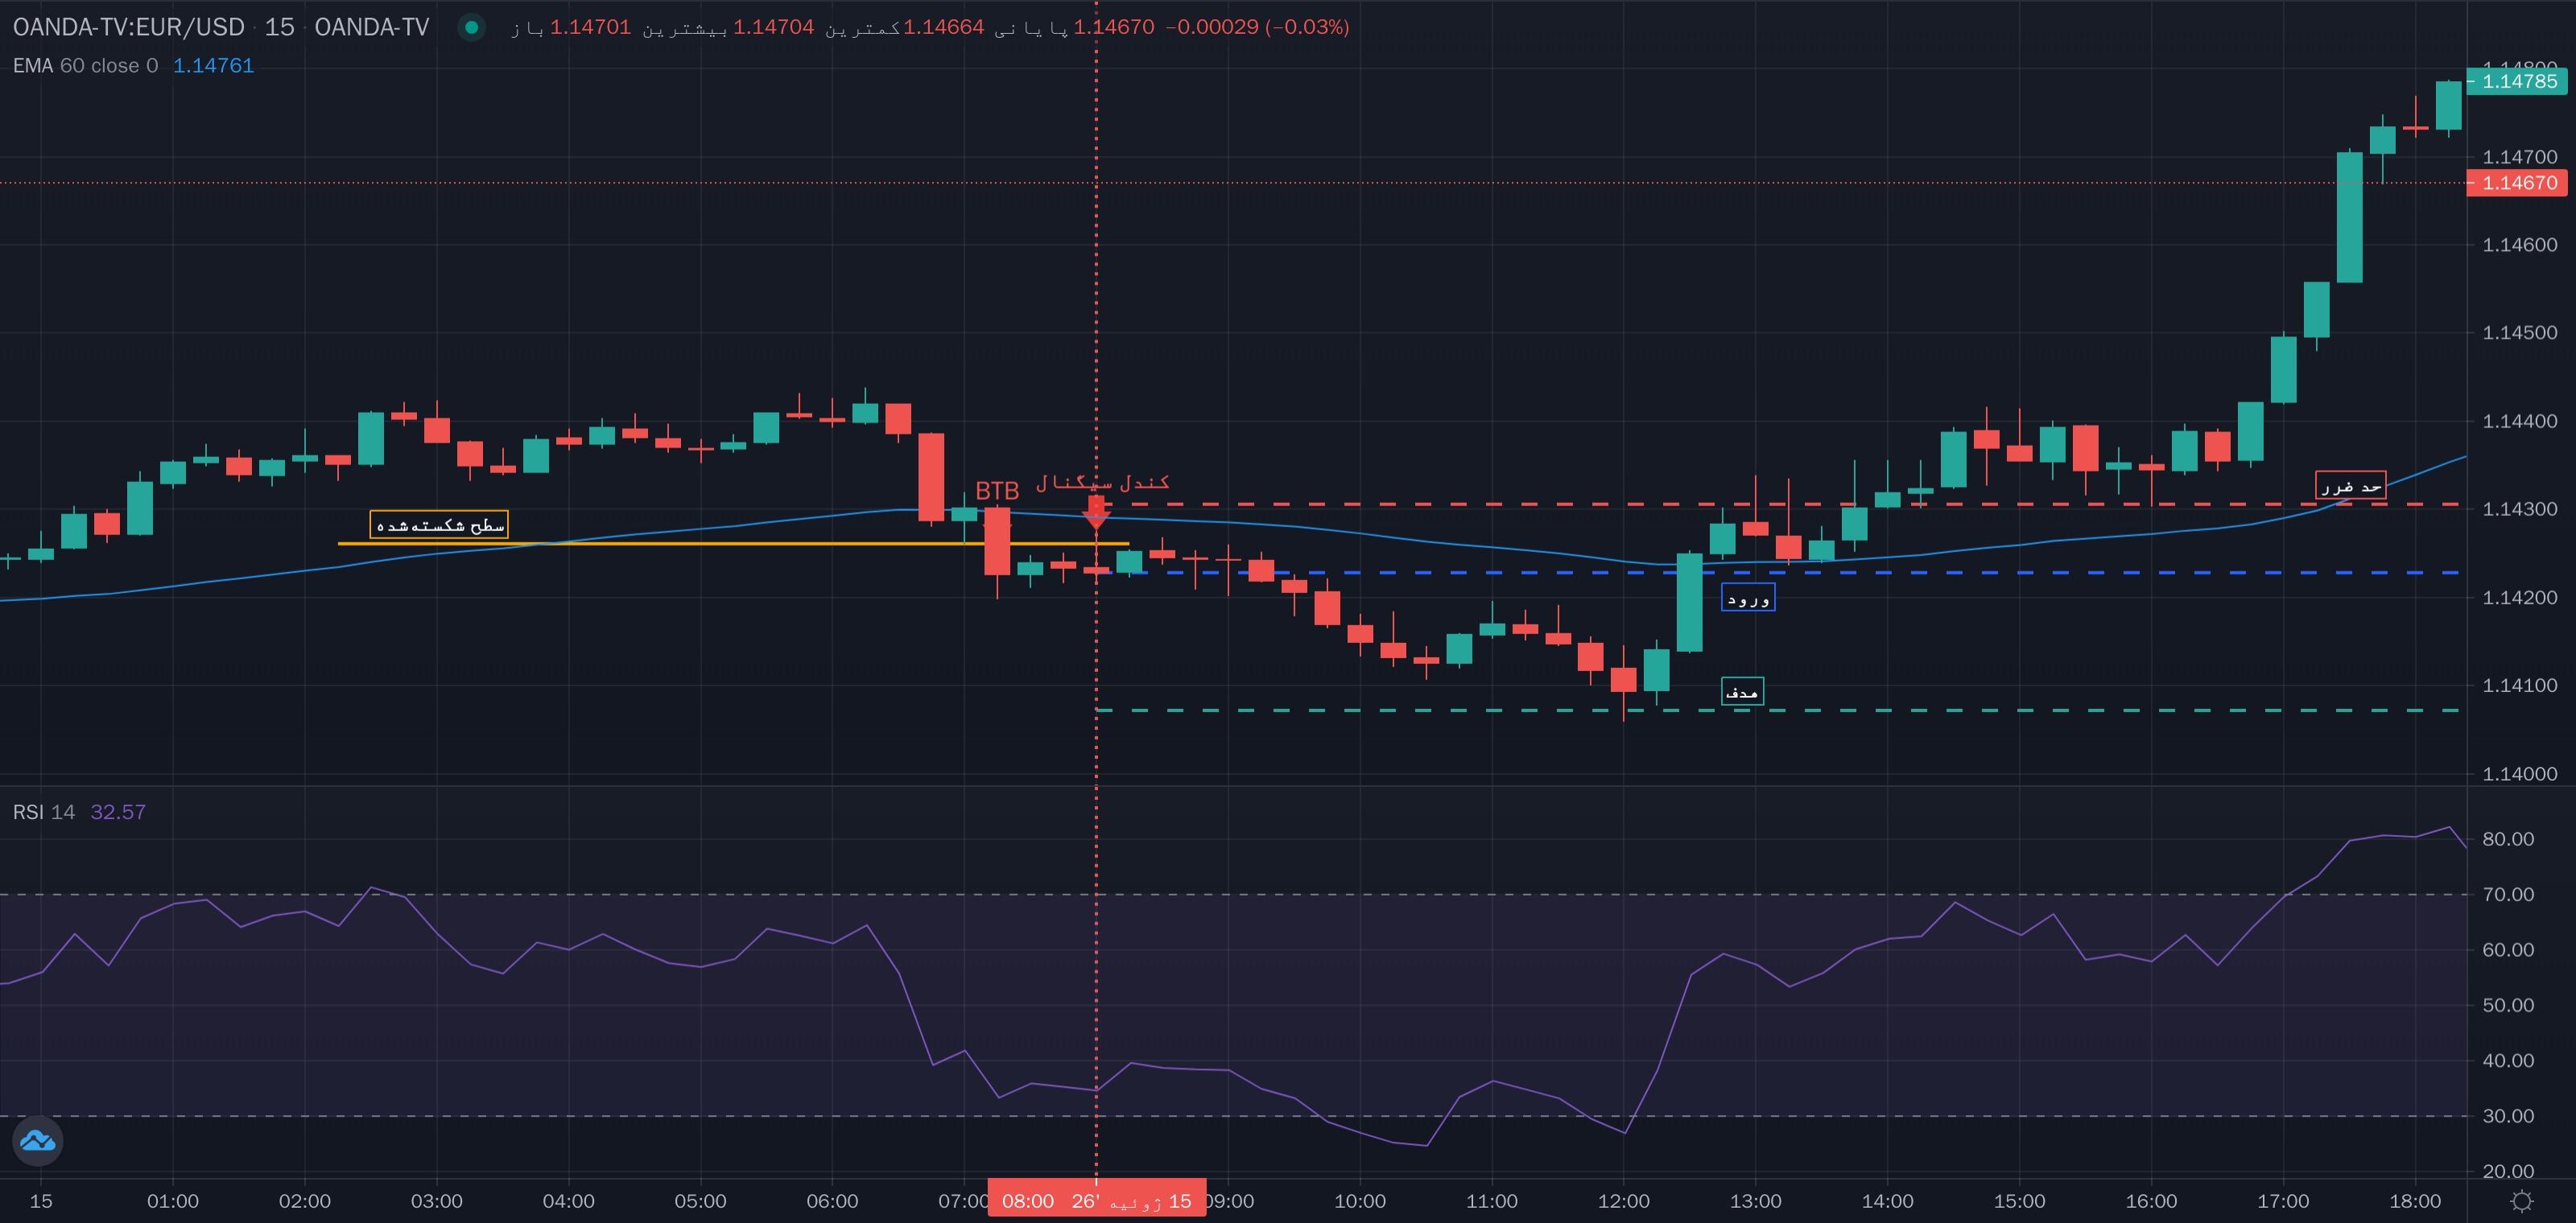This screenshot has width=2576, height=1223.
Task: Click the red price label 1.14670
Action: click(2518, 183)
